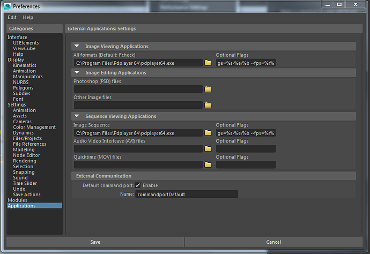Collapse the Image Viewing Applications section
Screen dimensions: 370x254
(77, 47)
